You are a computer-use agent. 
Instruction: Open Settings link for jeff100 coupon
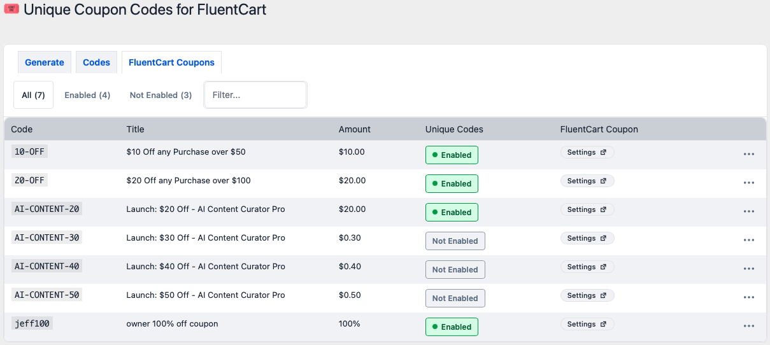pyautogui.click(x=587, y=324)
